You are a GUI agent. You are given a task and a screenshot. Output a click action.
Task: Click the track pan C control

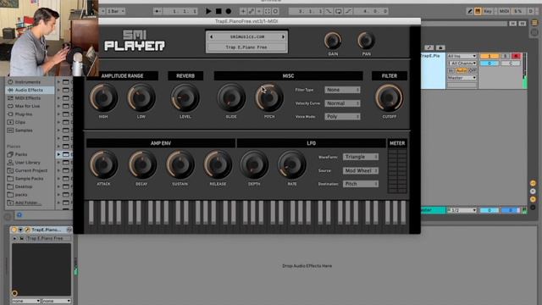510,64
